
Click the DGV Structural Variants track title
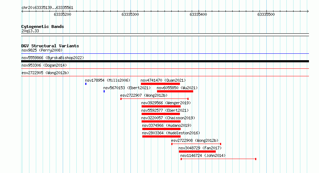50,46
